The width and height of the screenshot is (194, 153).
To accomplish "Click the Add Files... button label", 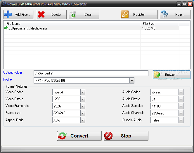I will point(22,15).
